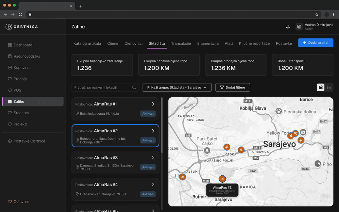Image resolution: width=339 pixels, height=212 pixels.
Task: Click the Obrtnica logo icon
Action: click(x=8, y=27)
